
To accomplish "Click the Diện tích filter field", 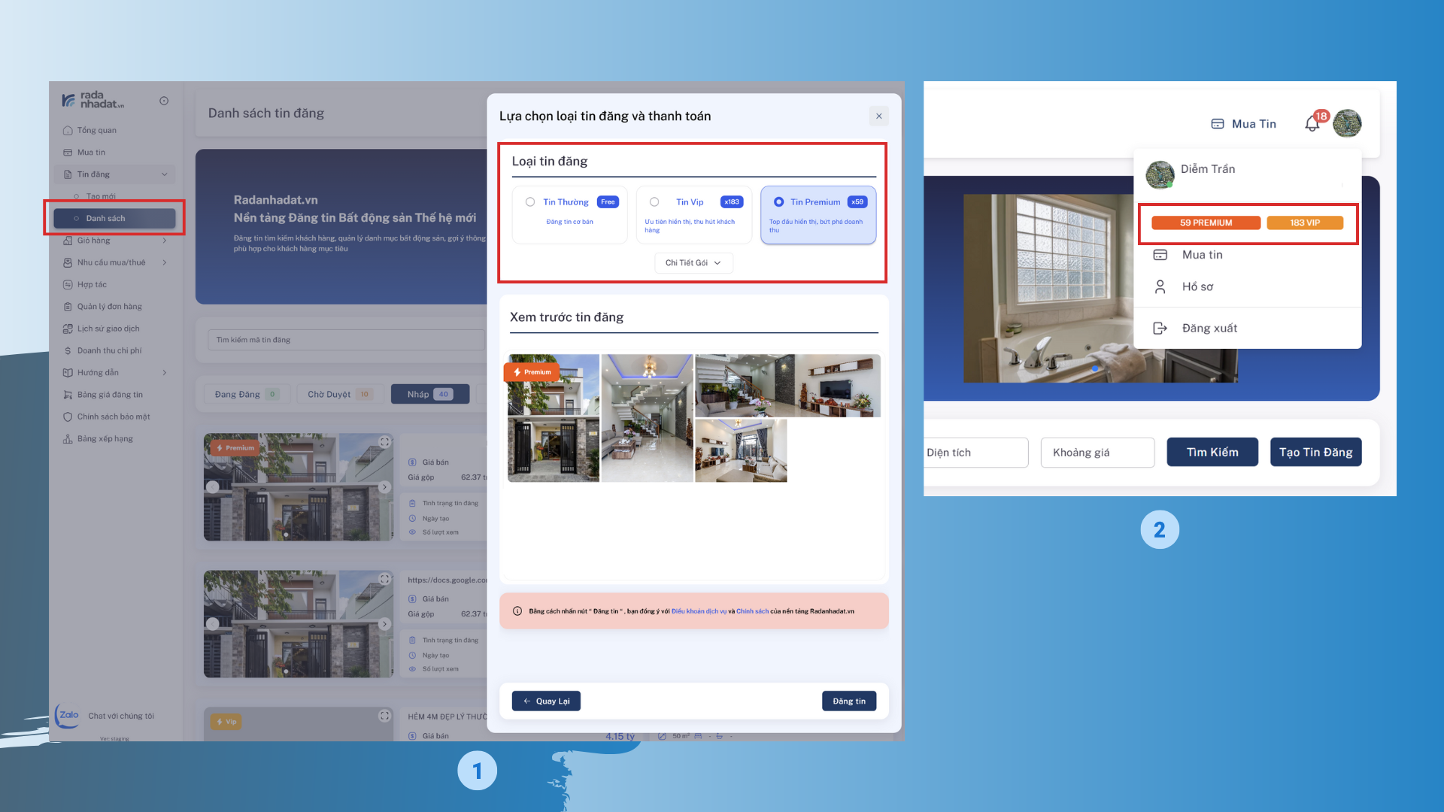I will (975, 453).
